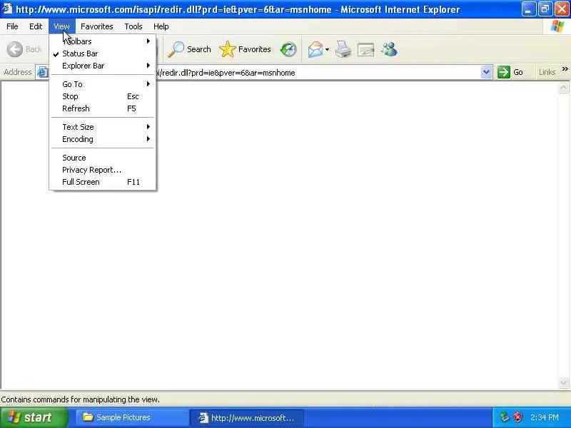571x428 pixels.
Task: Click the Start button
Action: pyautogui.click(x=34, y=417)
